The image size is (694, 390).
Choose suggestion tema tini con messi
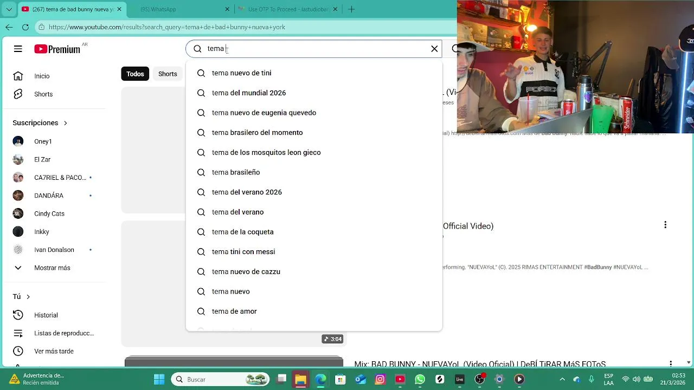[x=314, y=252]
